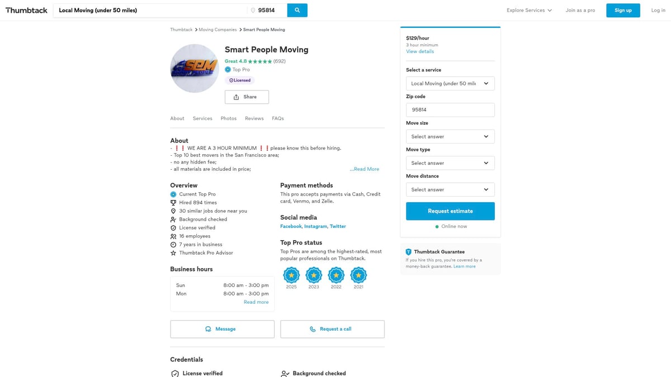This screenshot has height=377, width=671.
Task: Switch to the Reviews tab
Action: pyautogui.click(x=254, y=118)
